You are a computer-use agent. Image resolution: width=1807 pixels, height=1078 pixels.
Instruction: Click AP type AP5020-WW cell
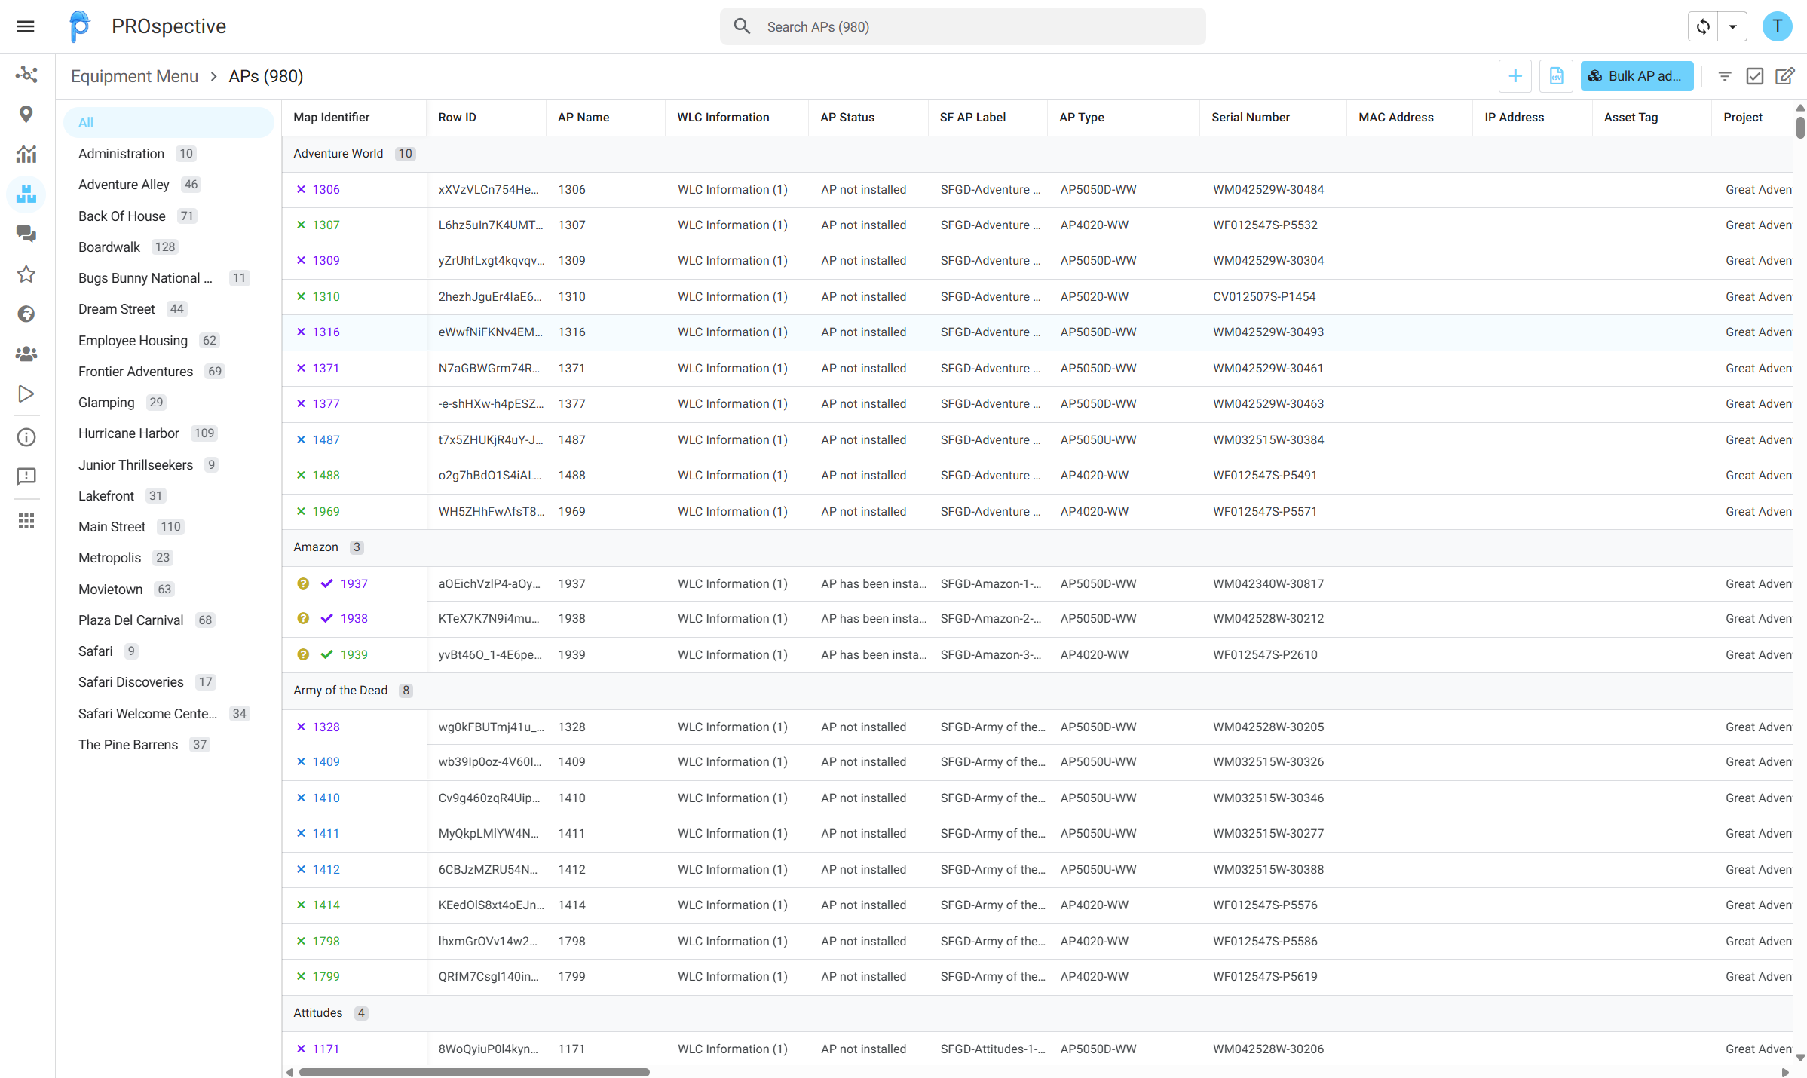[1095, 297]
